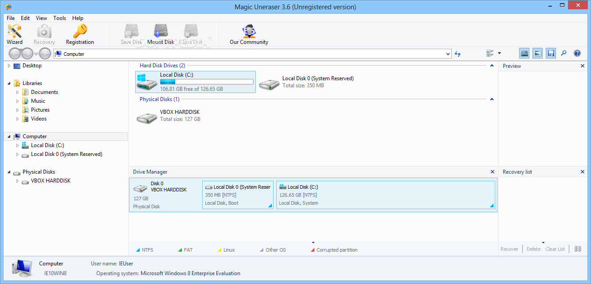Collapse the Physical Disks group

(x=492, y=99)
